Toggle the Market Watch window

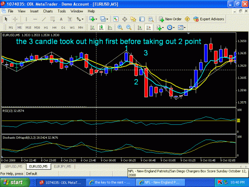[x=116, y=19]
